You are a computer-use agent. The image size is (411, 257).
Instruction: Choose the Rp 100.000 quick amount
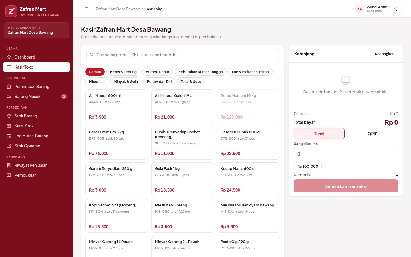point(308,166)
